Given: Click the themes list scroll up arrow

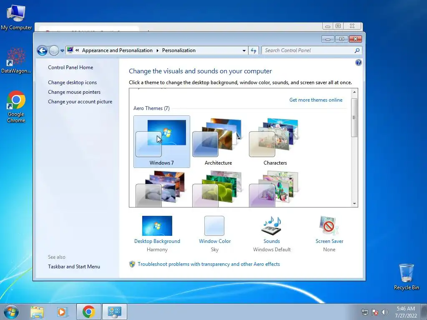Looking at the screenshot, I should coord(354,92).
